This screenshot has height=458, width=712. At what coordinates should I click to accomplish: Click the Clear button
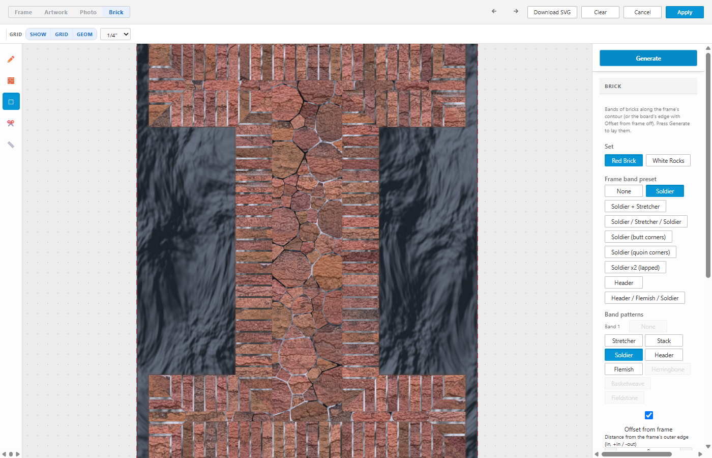pos(600,12)
